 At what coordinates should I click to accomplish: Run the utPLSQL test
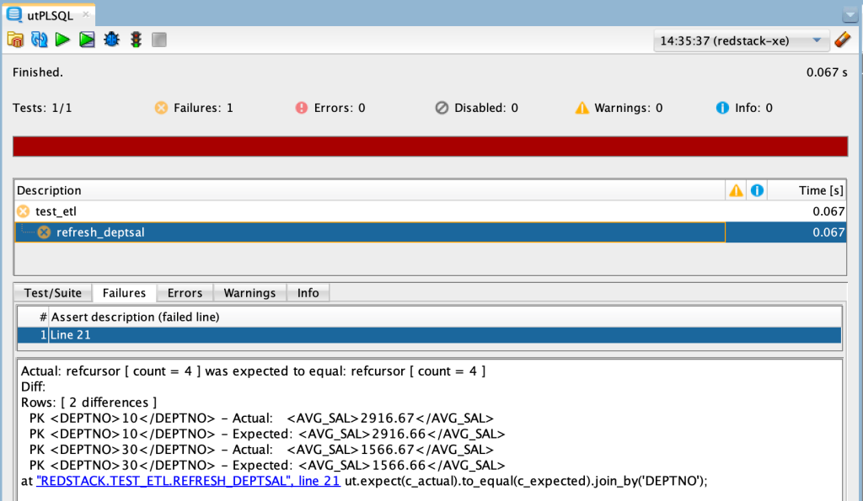coord(62,39)
